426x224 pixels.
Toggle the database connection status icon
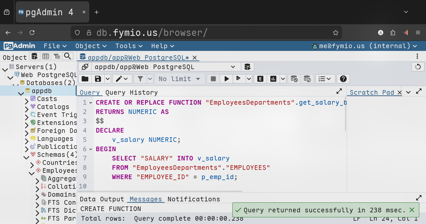point(85,67)
